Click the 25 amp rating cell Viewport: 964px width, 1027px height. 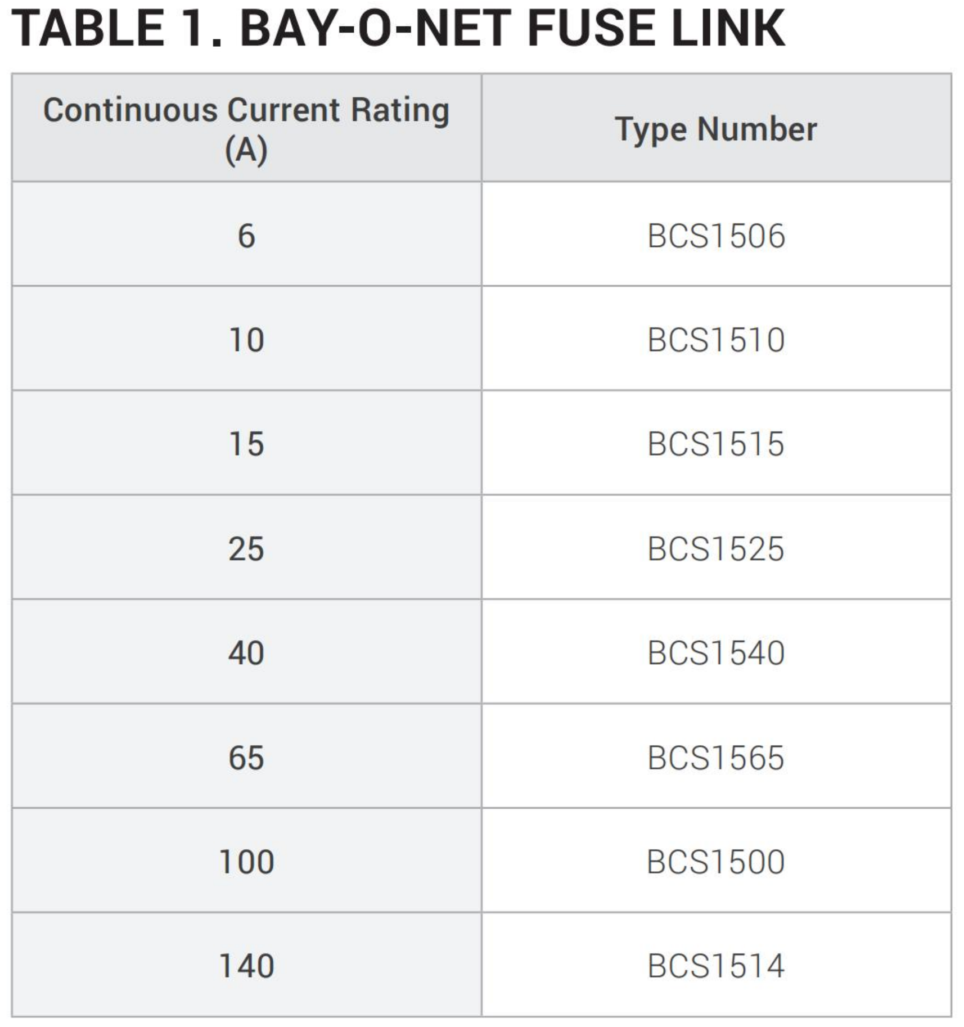click(246, 548)
